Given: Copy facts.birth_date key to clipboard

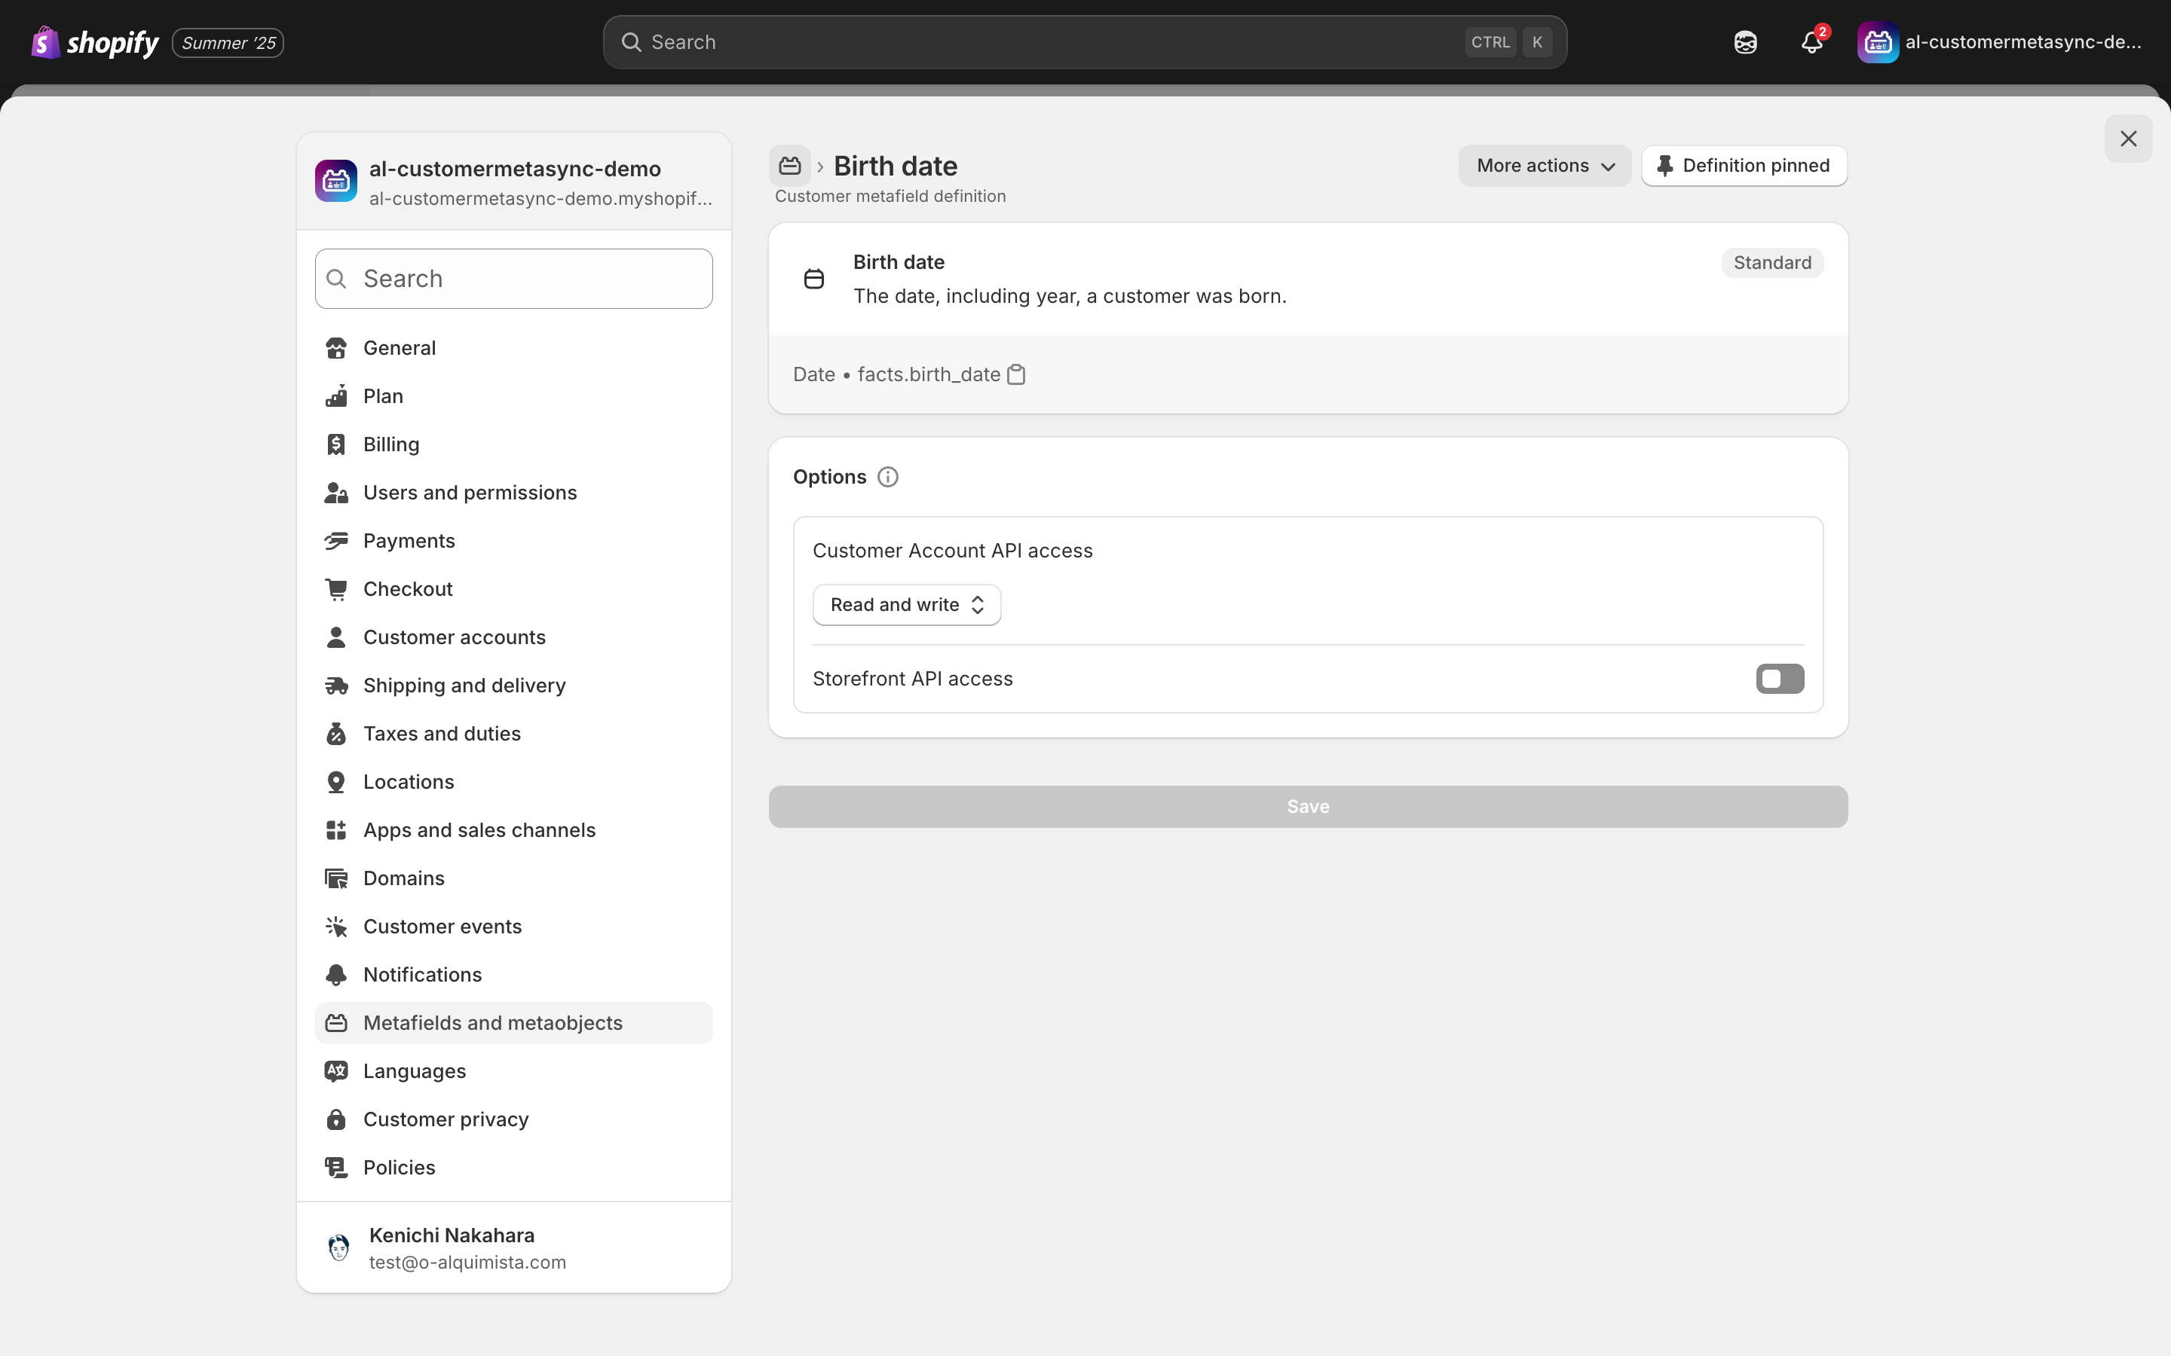Looking at the screenshot, I should pyautogui.click(x=1016, y=375).
